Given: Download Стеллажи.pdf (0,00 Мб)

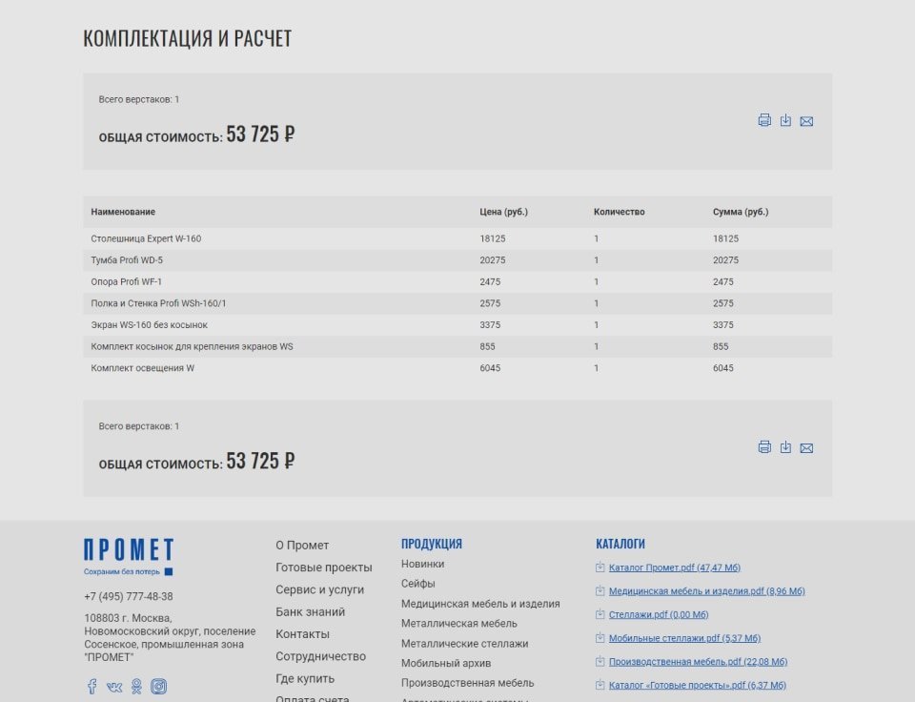Looking at the screenshot, I should point(659,614).
